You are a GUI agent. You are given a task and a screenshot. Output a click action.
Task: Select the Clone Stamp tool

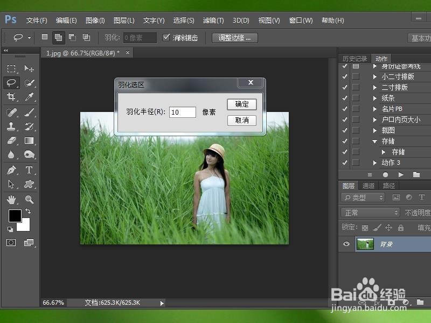pos(11,127)
